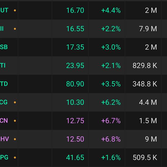Click the 348.8 K volume cell
Viewport: 167px width, 167px height.
(145, 84)
